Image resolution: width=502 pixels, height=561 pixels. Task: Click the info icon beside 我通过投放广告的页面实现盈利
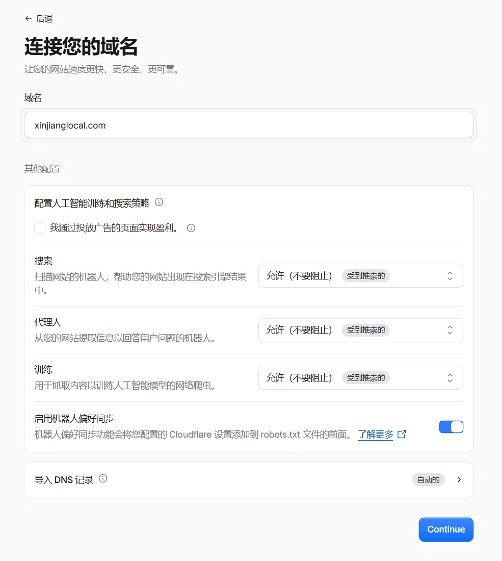coord(191,228)
